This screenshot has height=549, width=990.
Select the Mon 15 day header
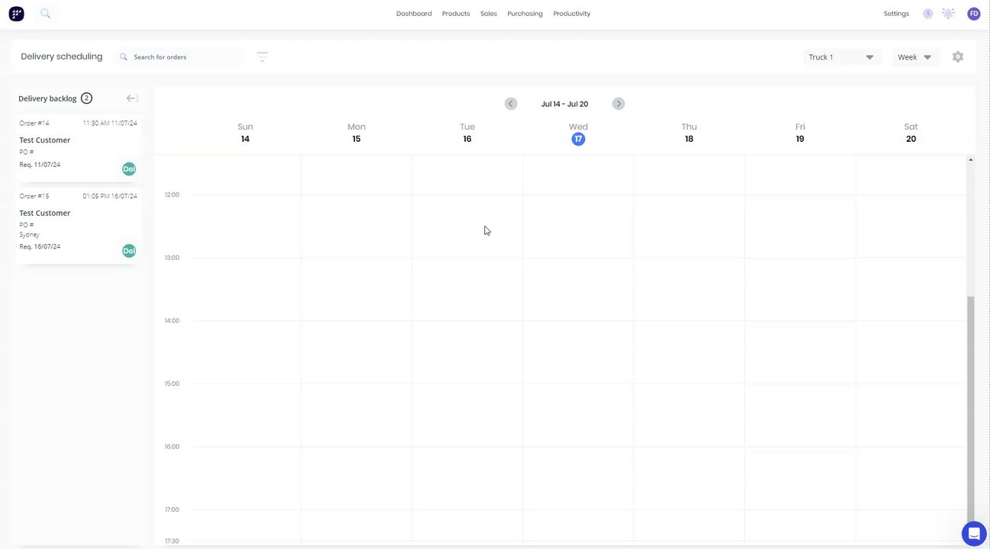(356, 133)
